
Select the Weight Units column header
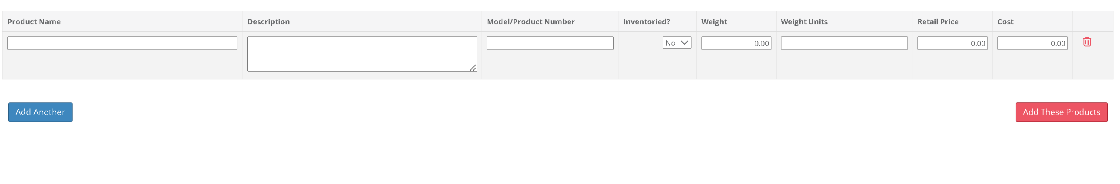[804, 22]
